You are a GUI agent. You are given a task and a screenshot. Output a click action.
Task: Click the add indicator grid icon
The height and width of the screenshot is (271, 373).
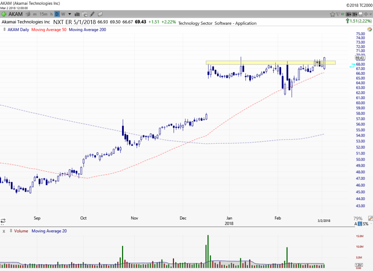(x=85, y=14)
